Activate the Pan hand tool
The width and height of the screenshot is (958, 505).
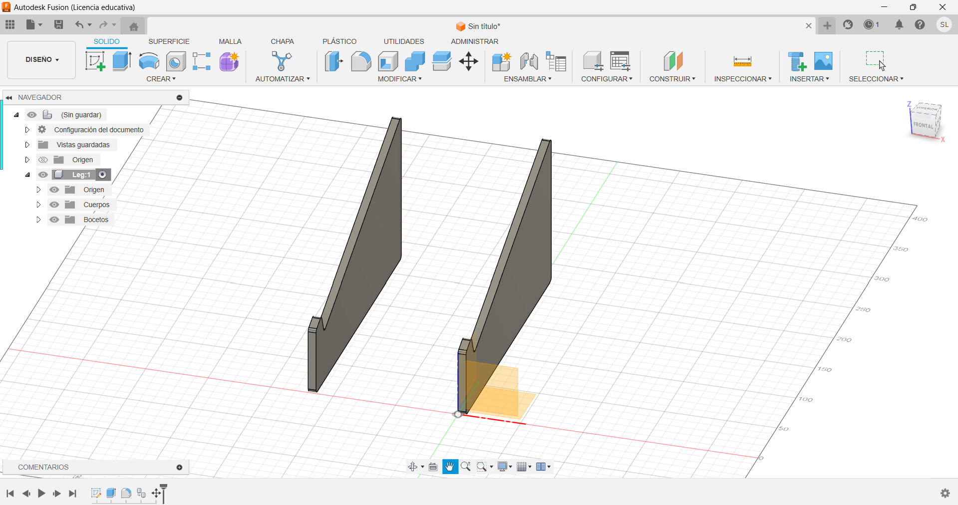point(450,467)
